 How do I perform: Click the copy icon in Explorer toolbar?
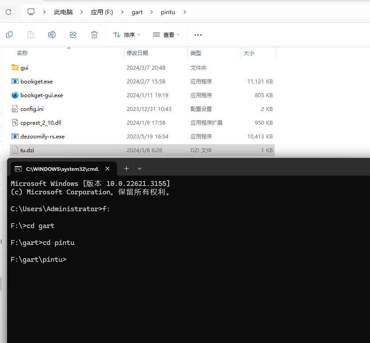[x=9, y=35]
